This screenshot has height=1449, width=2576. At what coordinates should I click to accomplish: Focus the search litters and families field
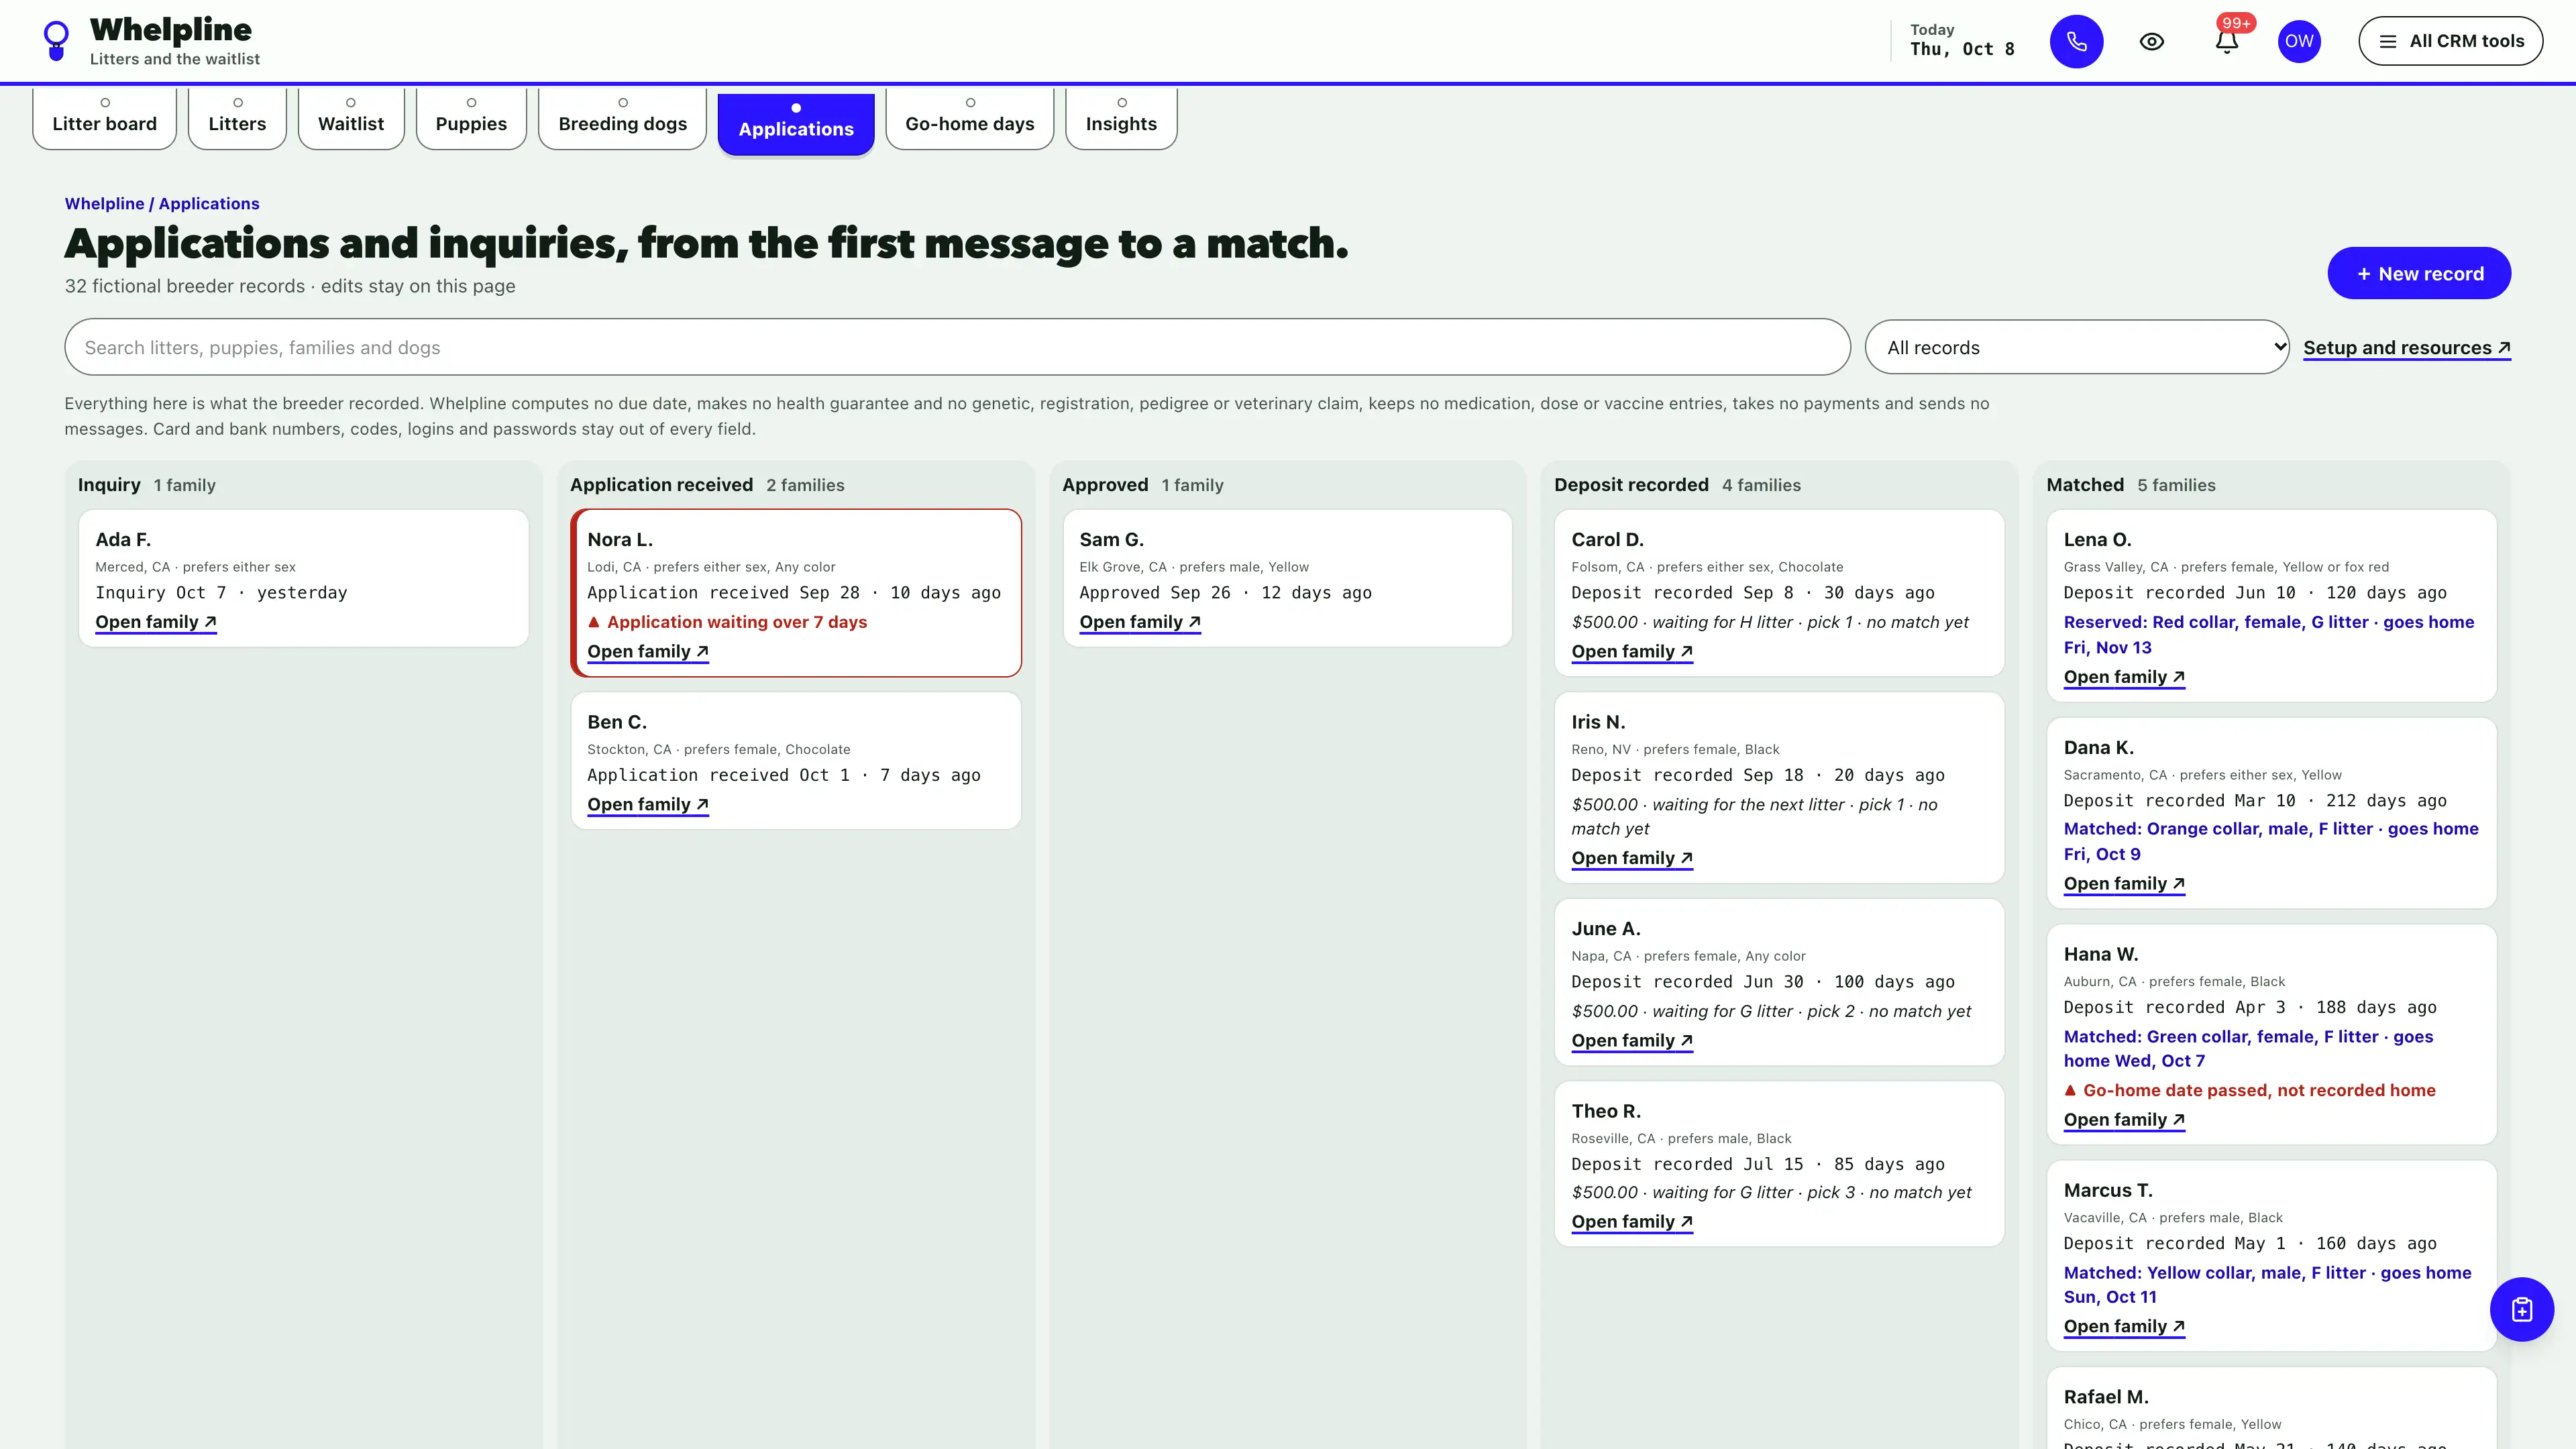[957, 347]
